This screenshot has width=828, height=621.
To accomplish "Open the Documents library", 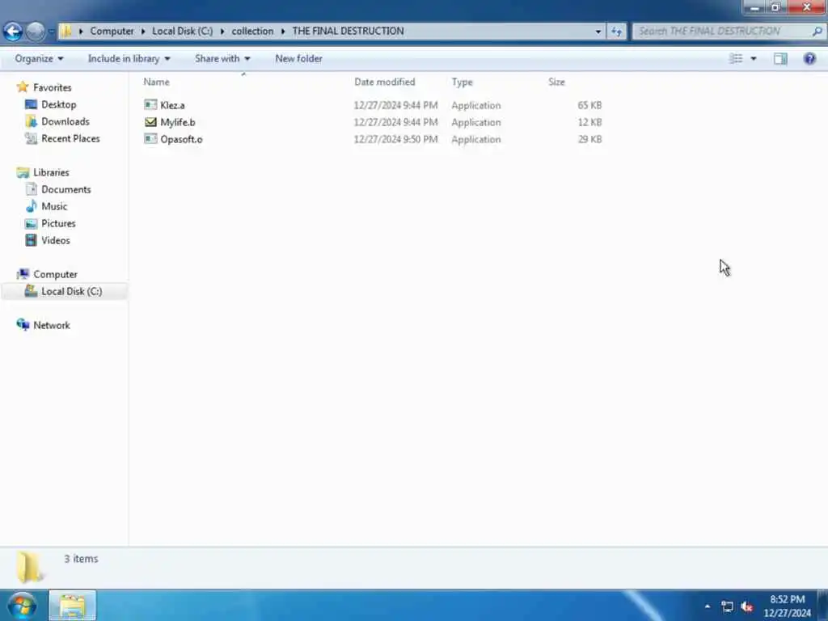I will (x=66, y=189).
